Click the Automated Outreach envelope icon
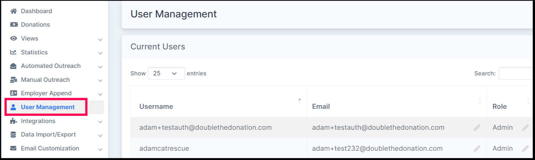Image resolution: width=535 pixels, height=160 pixels. [14, 66]
